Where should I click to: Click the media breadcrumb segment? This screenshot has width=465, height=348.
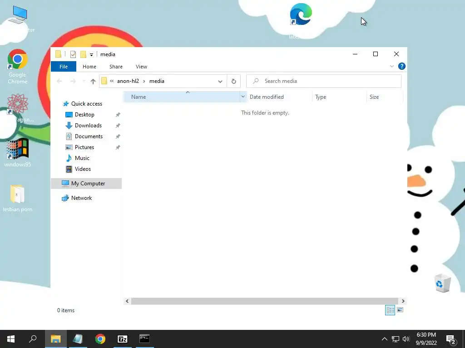coord(157,81)
